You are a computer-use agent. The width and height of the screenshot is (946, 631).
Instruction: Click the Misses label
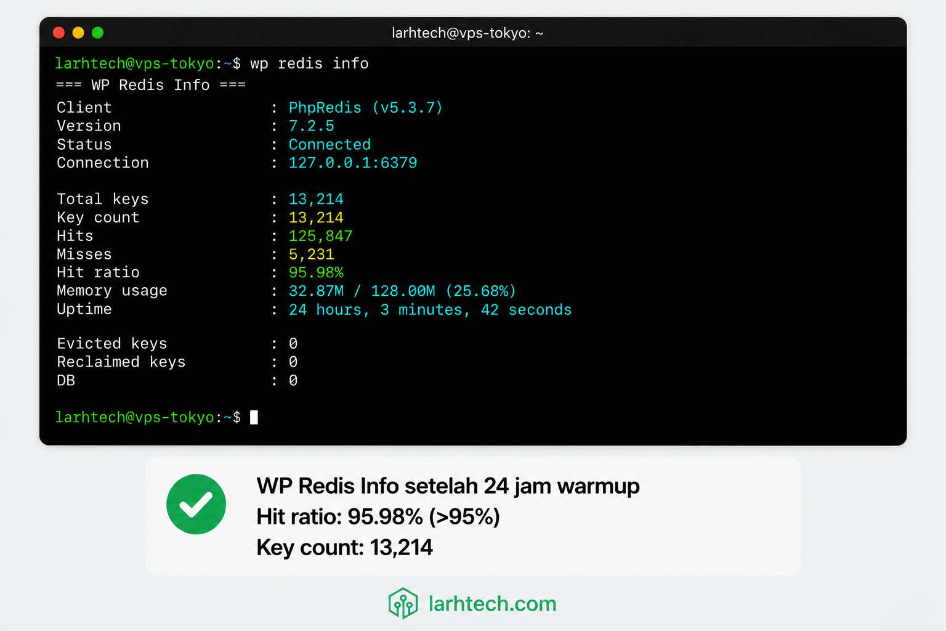pyautogui.click(x=84, y=254)
